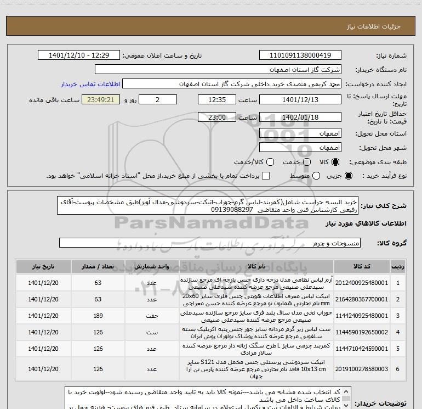This screenshot has width=422, height=409.
Task: Click the response deadline date 1401/12/13
Action: click(x=300, y=99)
